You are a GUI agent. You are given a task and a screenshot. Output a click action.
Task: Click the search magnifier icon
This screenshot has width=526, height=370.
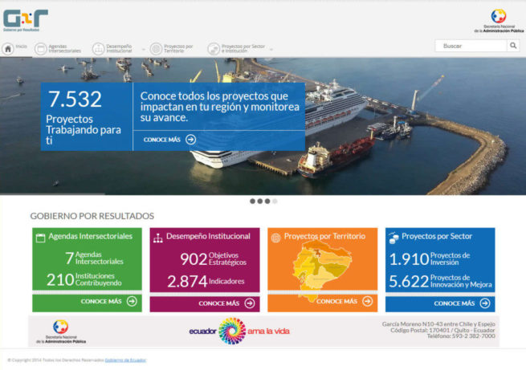pos(513,46)
